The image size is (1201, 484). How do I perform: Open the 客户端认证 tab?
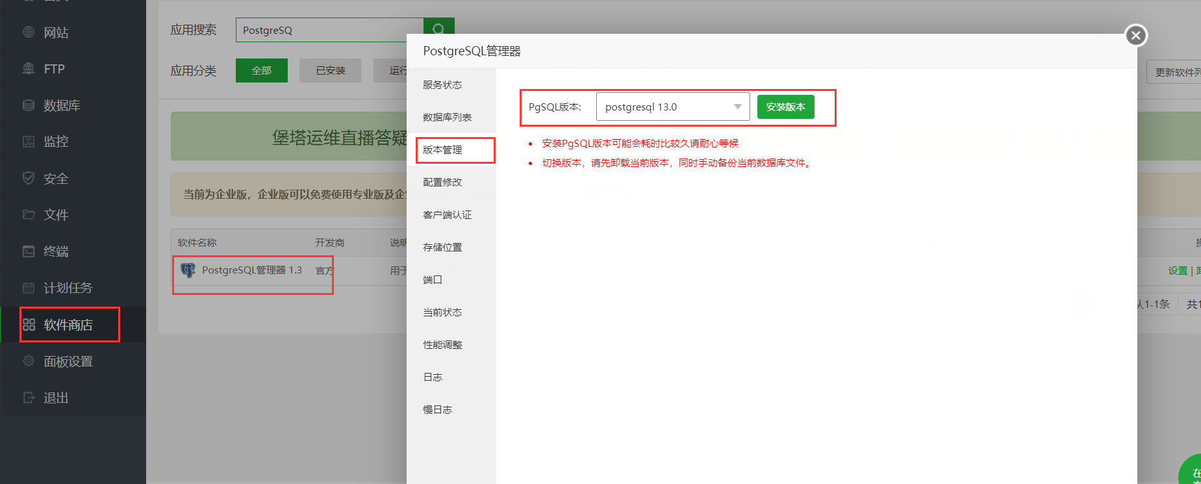451,215
